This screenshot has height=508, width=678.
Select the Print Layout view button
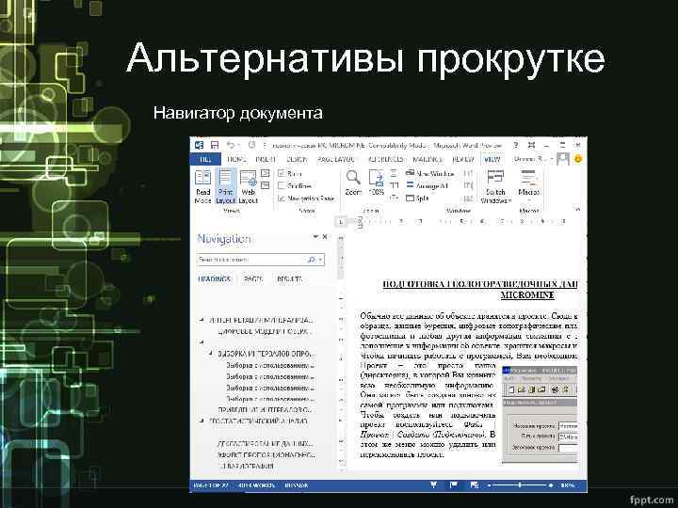coord(225,186)
